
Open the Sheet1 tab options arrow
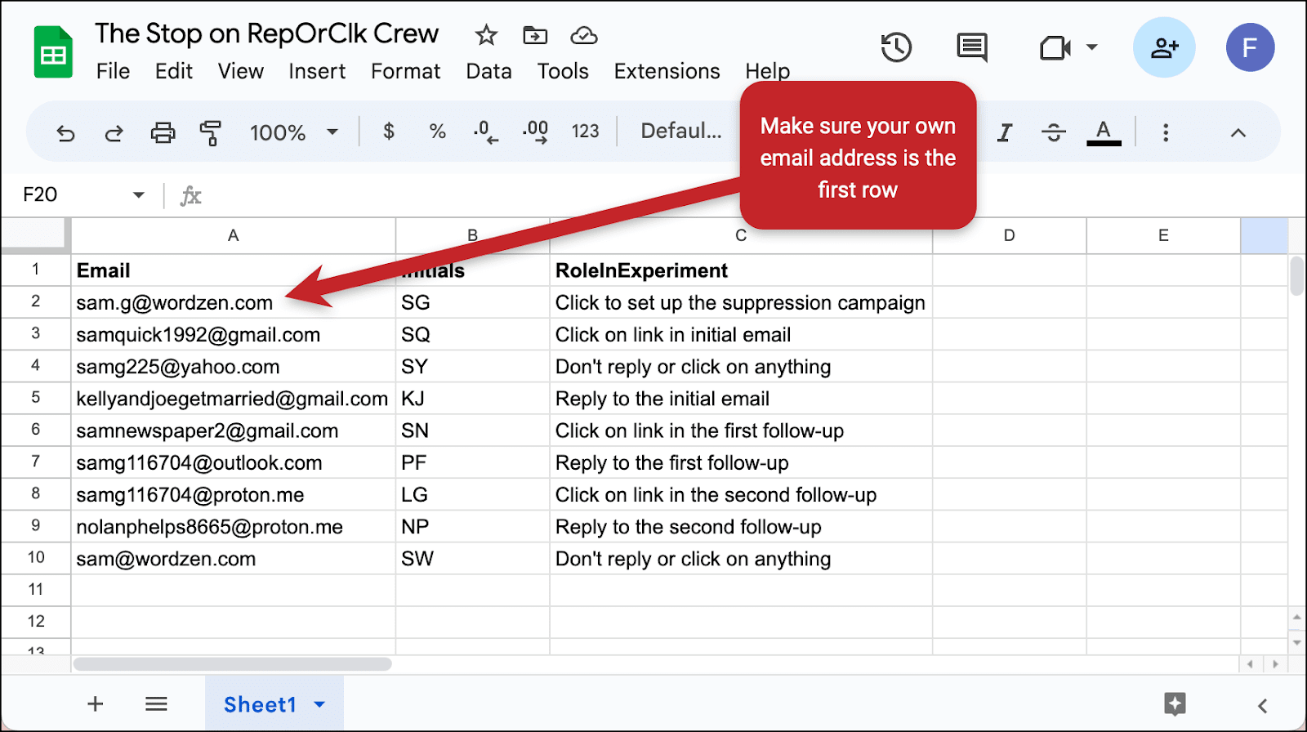pyautogui.click(x=319, y=704)
